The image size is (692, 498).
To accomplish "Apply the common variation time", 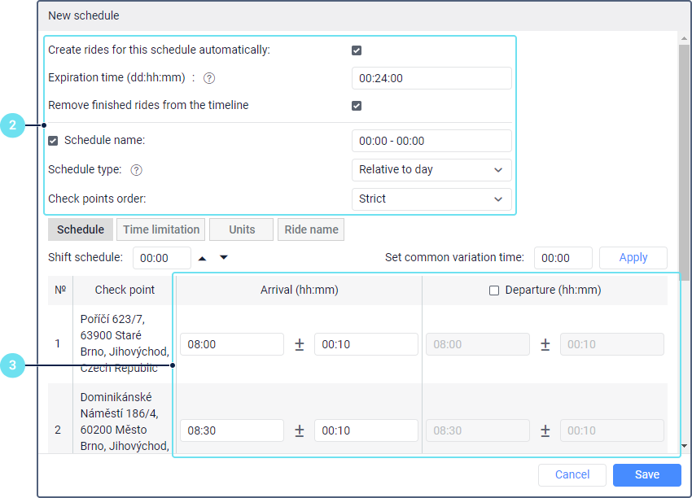I will click(633, 258).
